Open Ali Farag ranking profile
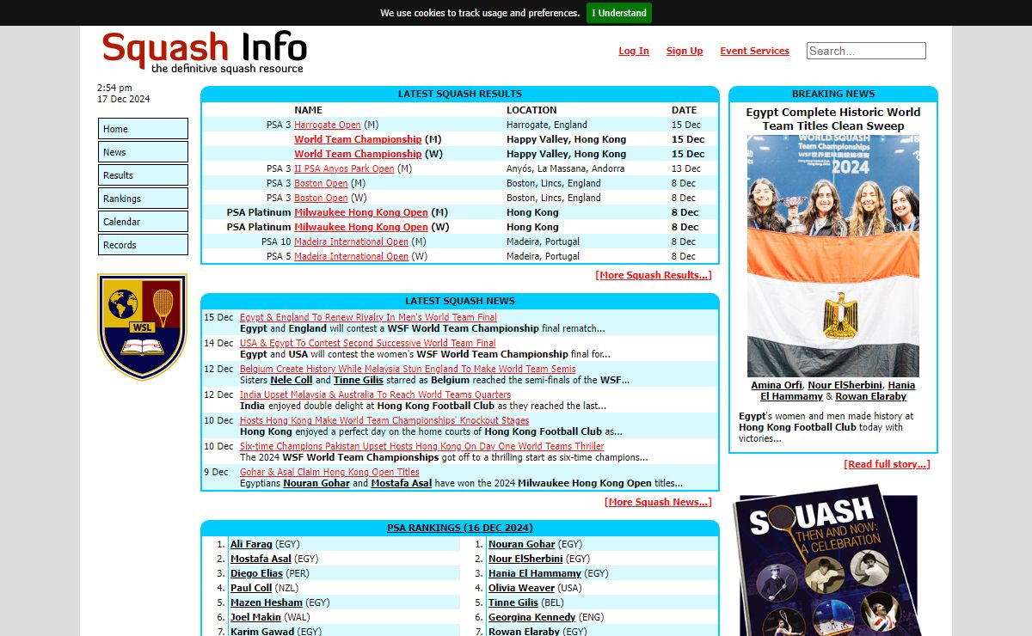The height and width of the screenshot is (636, 1032). [x=251, y=544]
